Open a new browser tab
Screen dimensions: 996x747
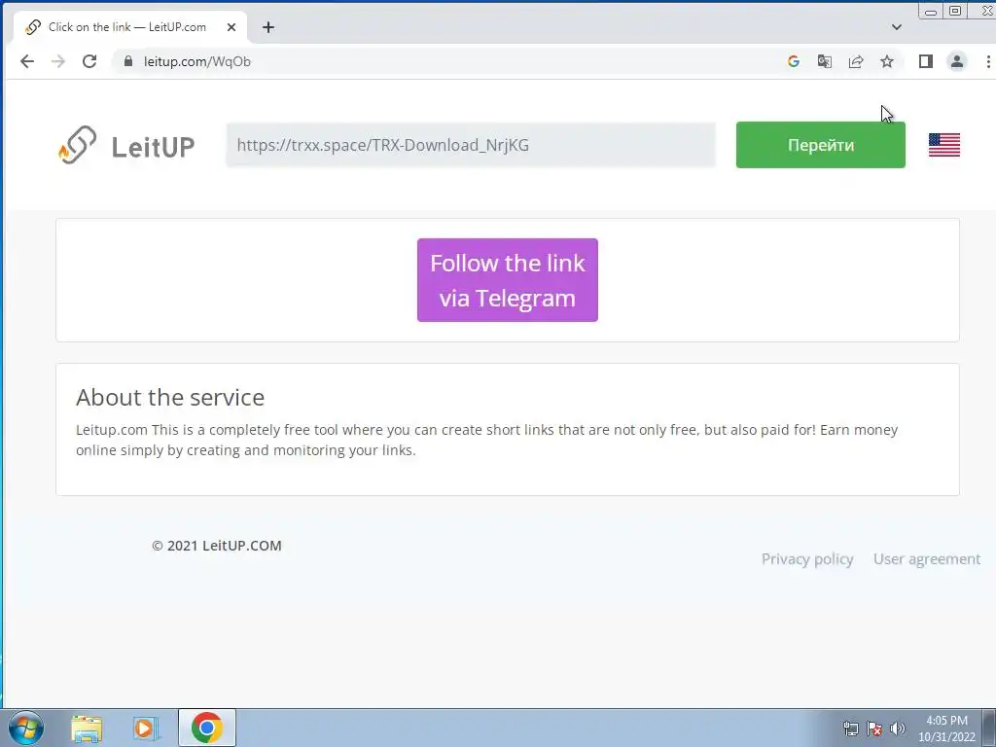click(x=268, y=27)
